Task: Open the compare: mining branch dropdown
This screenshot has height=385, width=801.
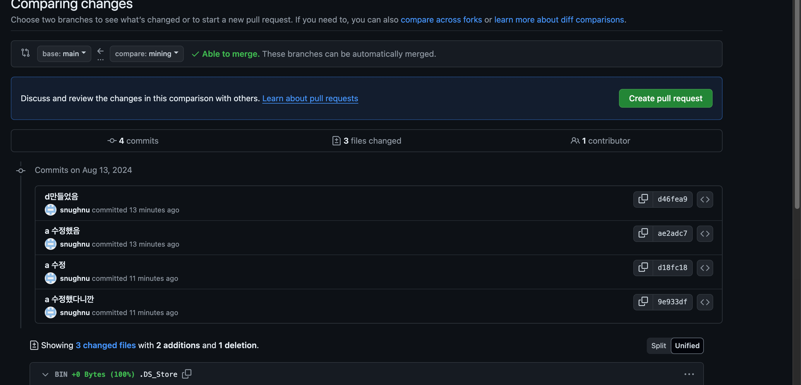Action: [x=146, y=54]
